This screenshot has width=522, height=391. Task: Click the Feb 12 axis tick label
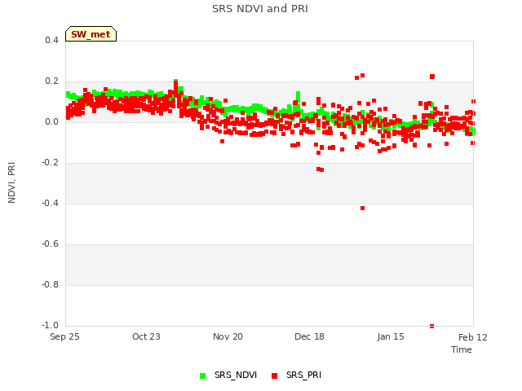coord(473,337)
